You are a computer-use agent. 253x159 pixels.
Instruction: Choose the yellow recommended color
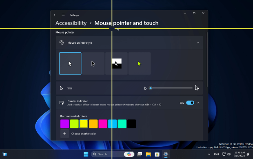(x=84, y=124)
